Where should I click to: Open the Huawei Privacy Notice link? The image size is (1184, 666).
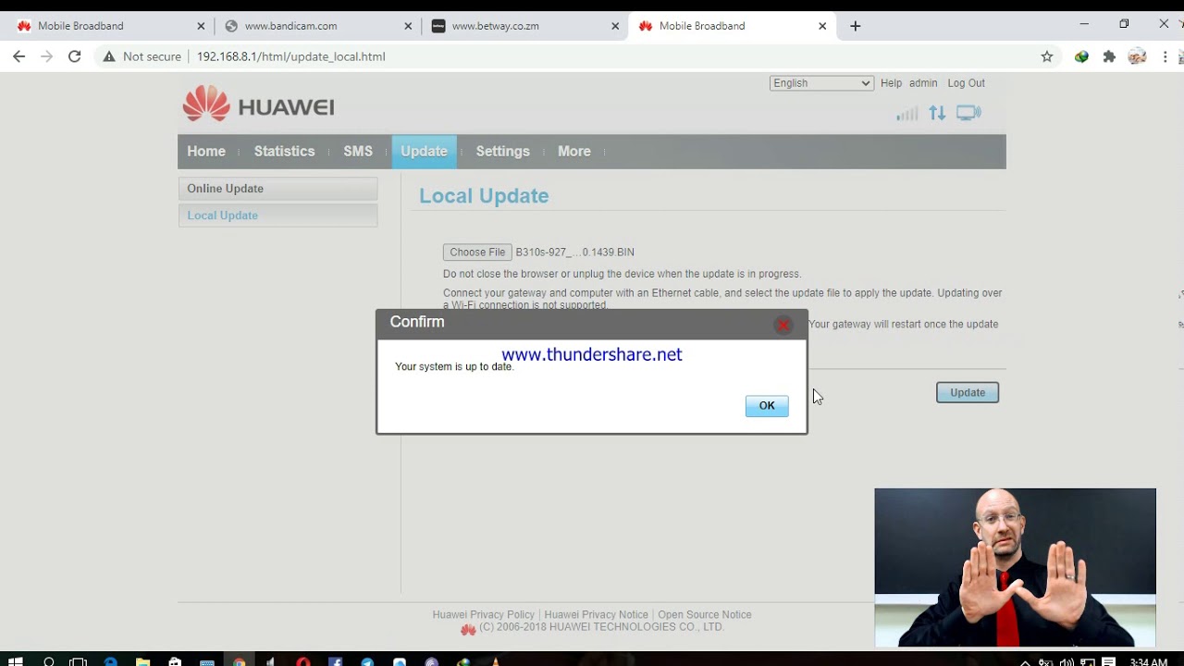(x=596, y=615)
